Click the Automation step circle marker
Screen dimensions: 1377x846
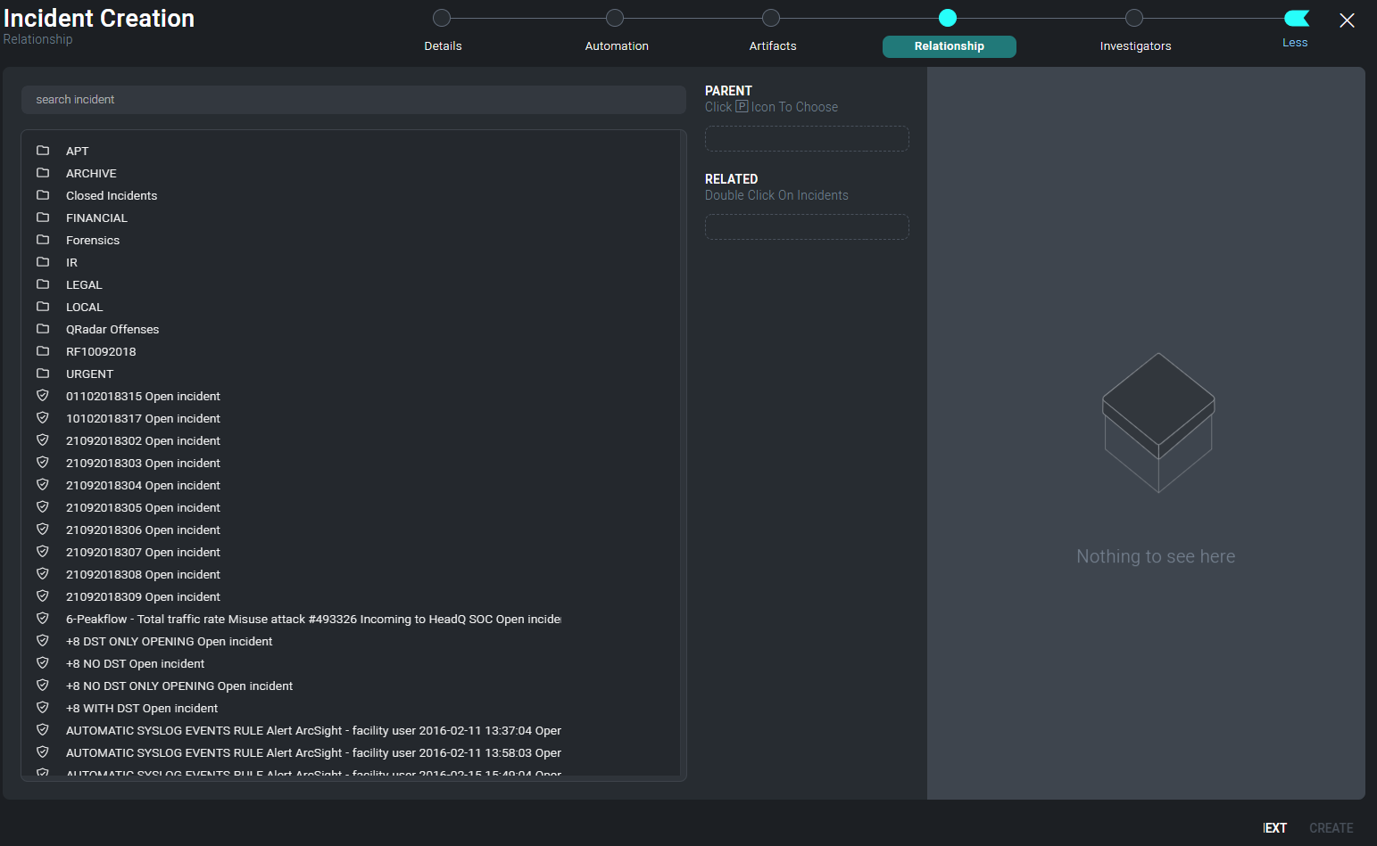(x=615, y=18)
